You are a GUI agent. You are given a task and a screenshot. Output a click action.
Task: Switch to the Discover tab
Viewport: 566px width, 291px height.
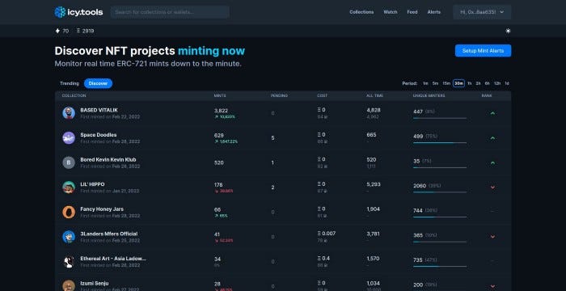[98, 83]
